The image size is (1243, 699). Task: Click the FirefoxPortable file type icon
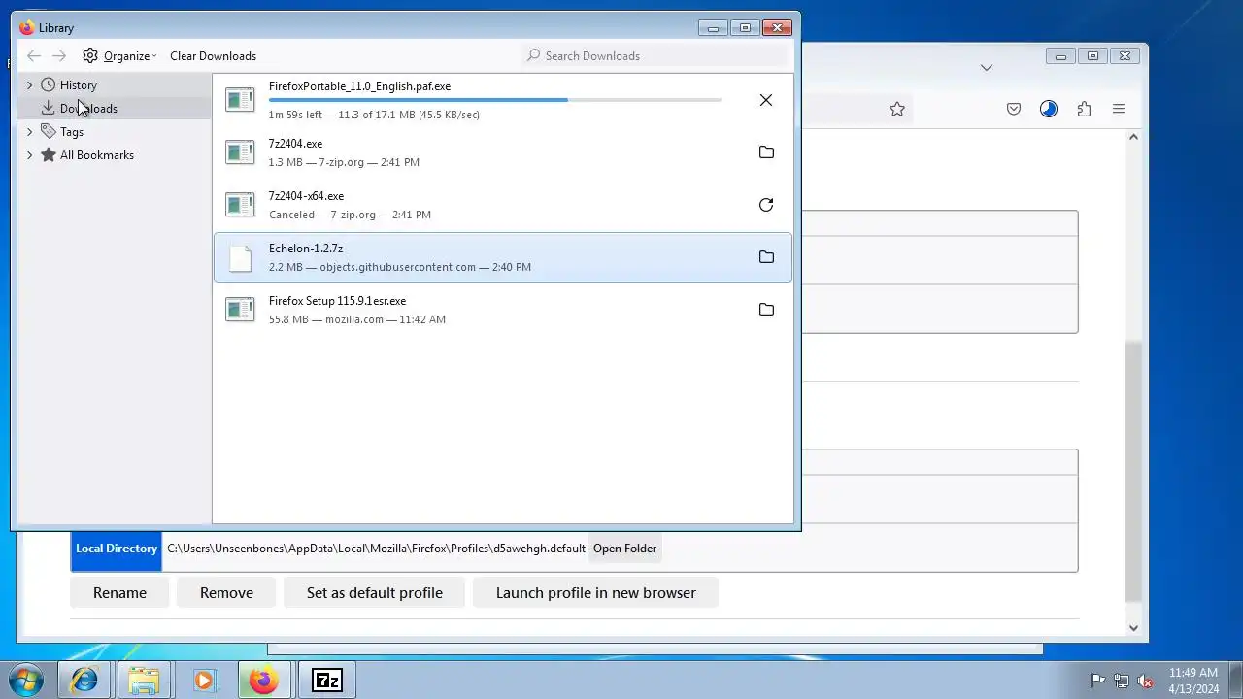point(240,100)
